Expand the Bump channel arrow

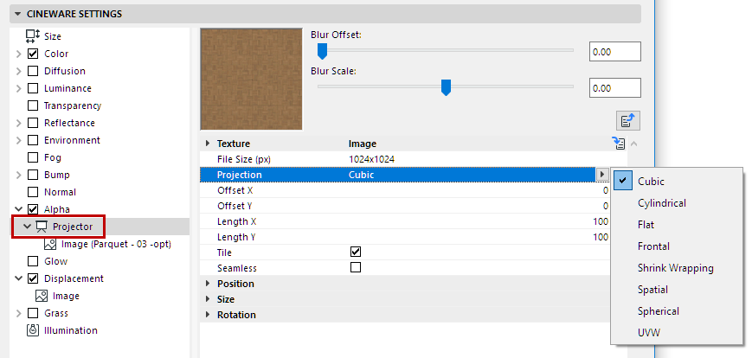tap(19, 175)
